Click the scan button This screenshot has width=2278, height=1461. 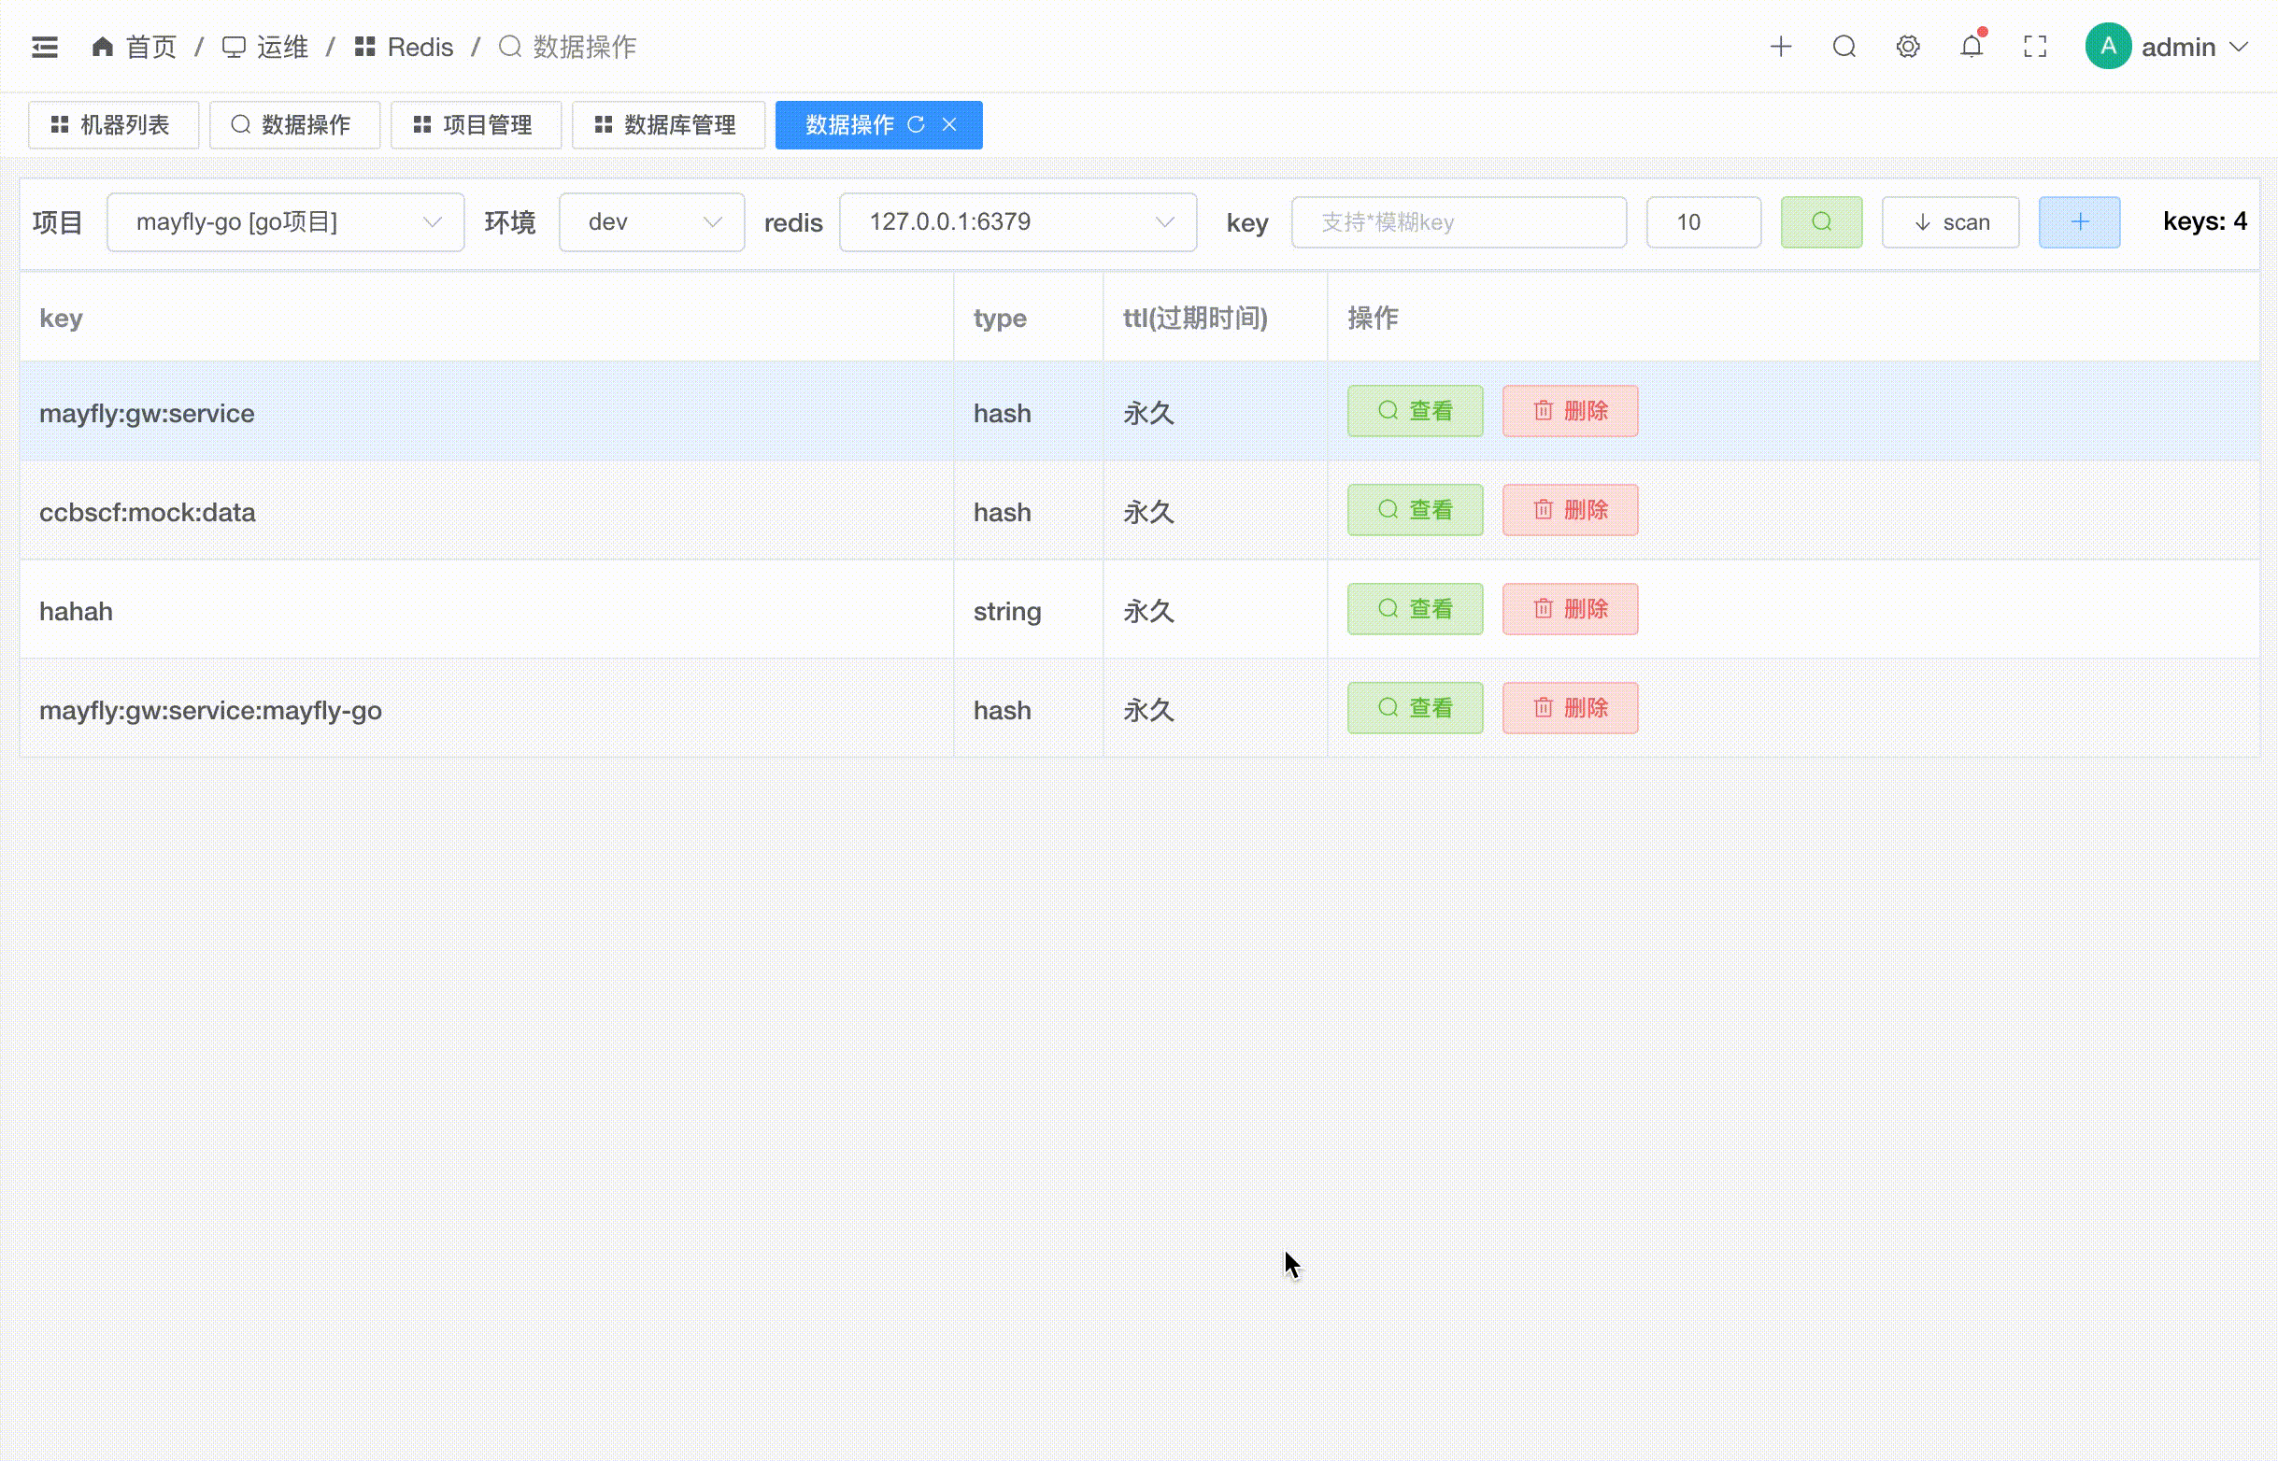1950,222
